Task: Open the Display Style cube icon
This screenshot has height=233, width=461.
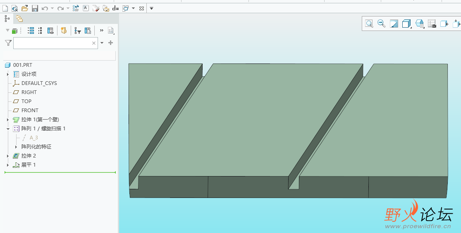Action: point(406,24)
